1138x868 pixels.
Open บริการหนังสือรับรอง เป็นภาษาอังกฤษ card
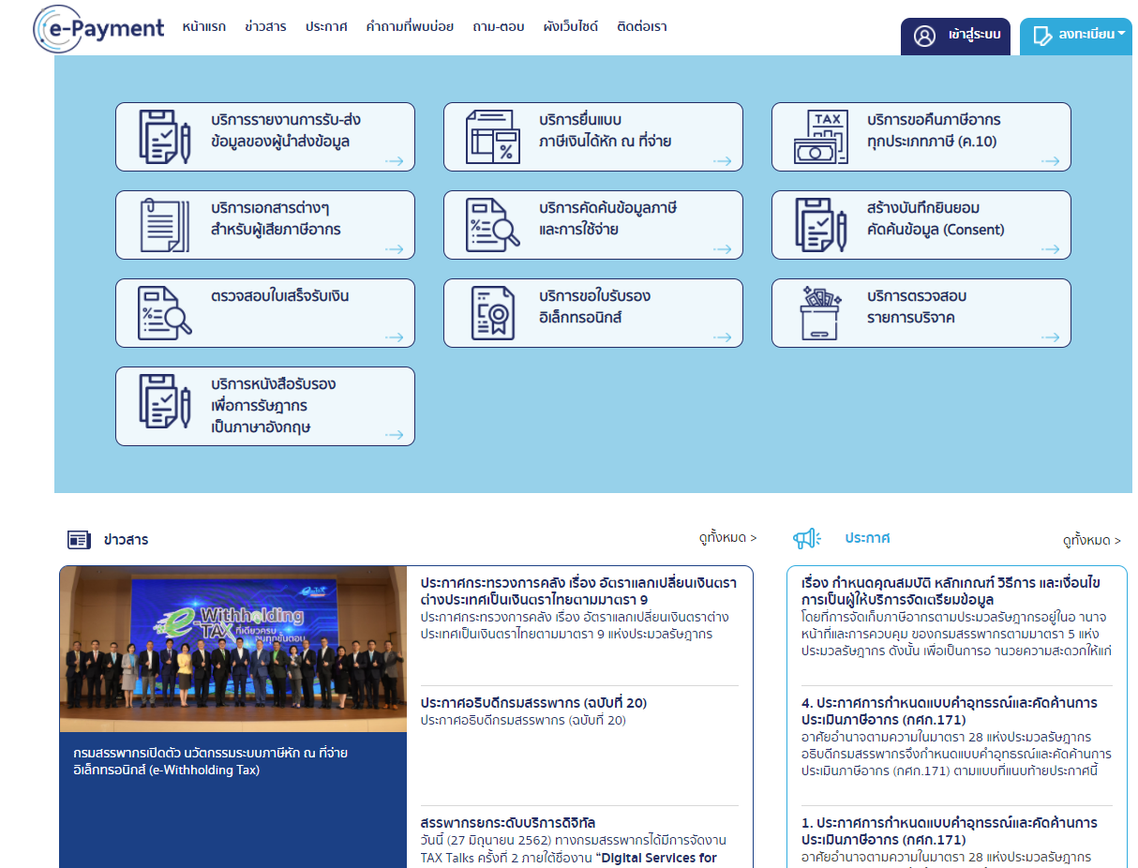tap(265, 406)
